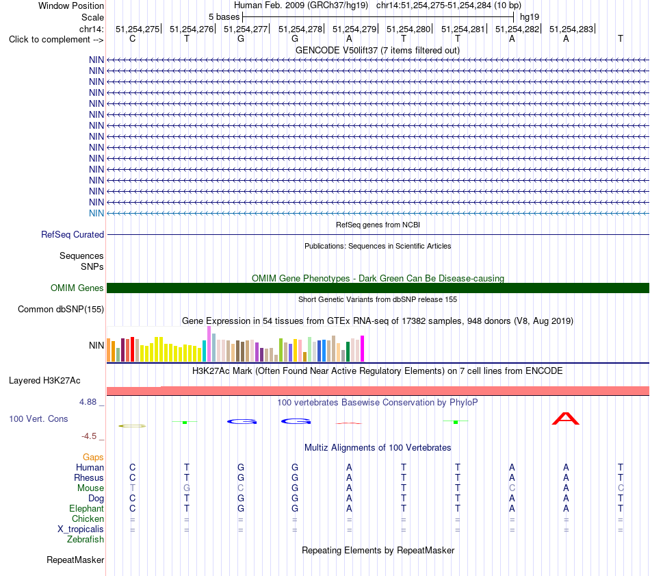Click the tallest violet bar in GTEx chart
Image resolution: width=650 pixels, height=576 pixels.
209,344
